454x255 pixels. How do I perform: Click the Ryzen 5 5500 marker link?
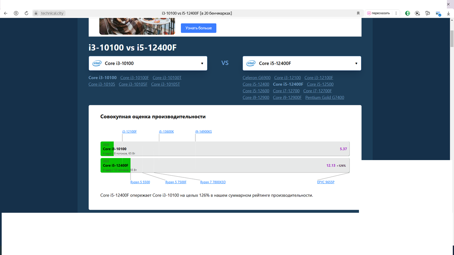[140, 182]
